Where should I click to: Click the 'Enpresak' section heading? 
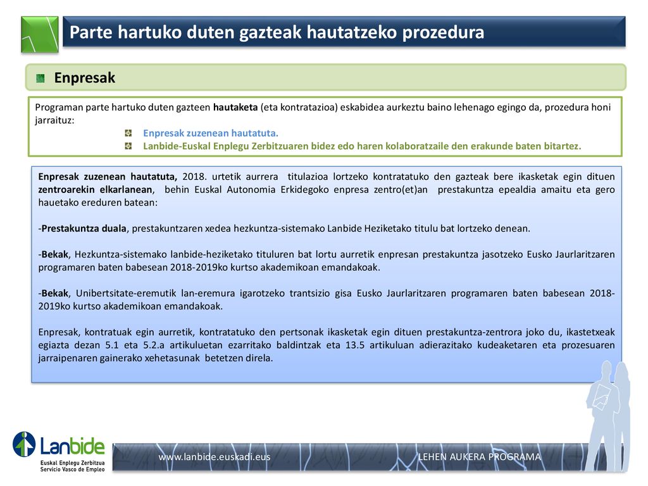pyautogui.click(x=84, y=78)
